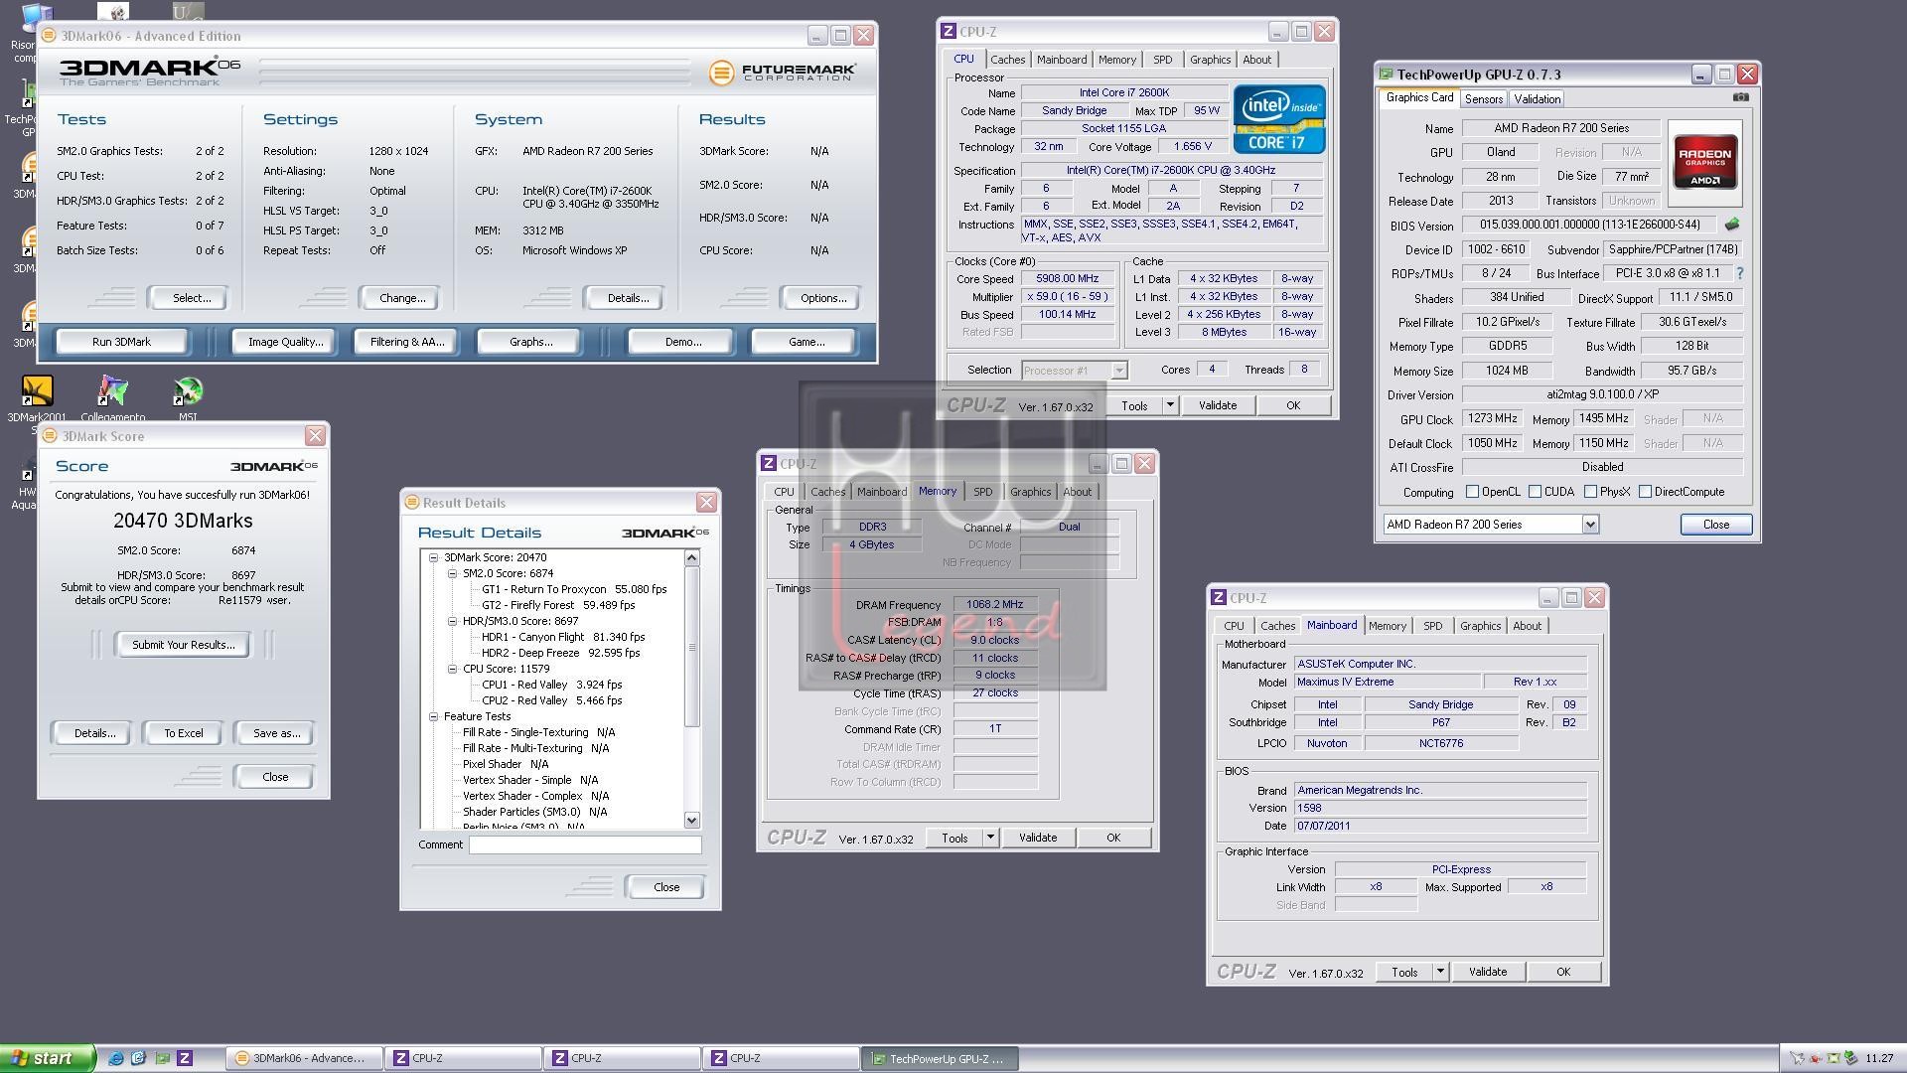
Task: Open the Collegamento desktop shortcut icon
Action: pyautogui.click(x=112, y=391)
